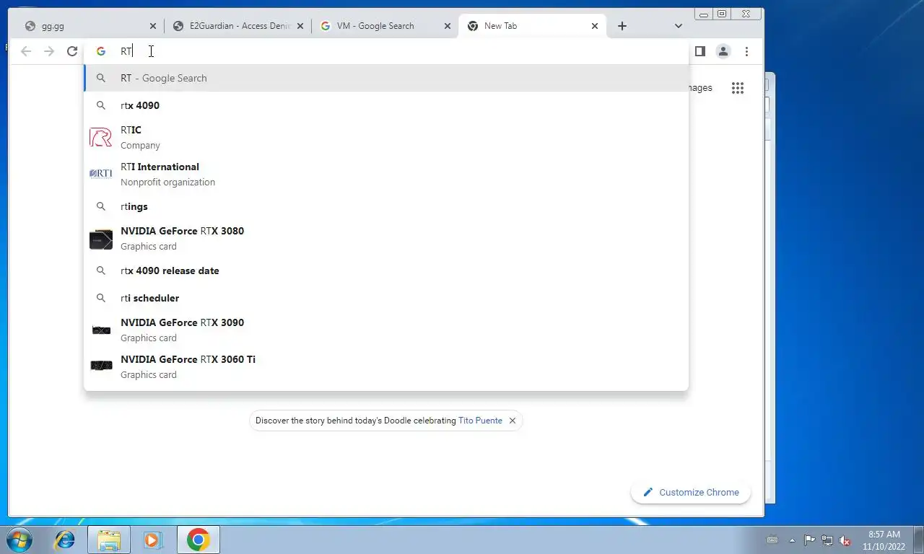Open the taskbar clock showing 8:57 AM

(x=884, y=540)
